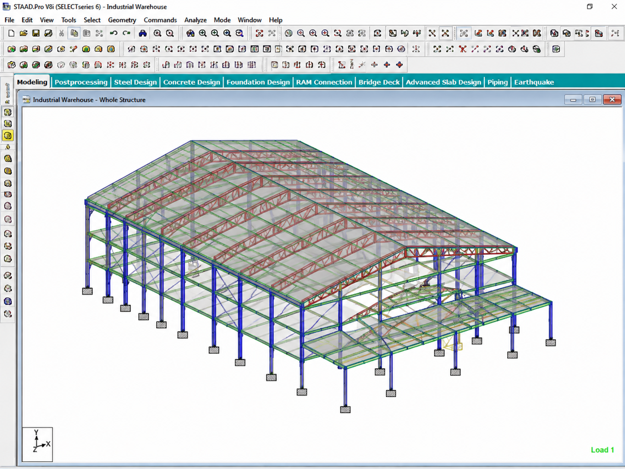Image resolution: width=625 pixels, height=469 pixels.
Task: Redo the action with the Redo arrow
Action: click(x=126, y=33)
